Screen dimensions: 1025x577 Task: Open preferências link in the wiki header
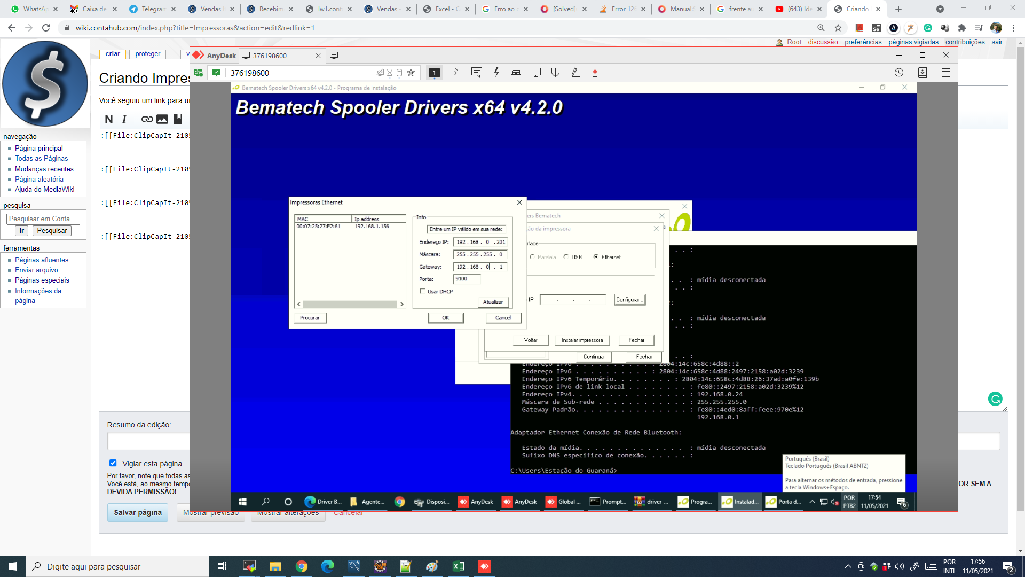863,42
